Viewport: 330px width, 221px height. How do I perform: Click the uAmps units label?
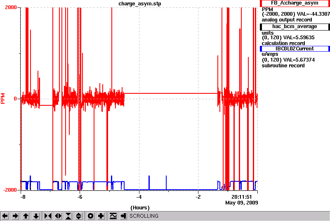point(270,54)
